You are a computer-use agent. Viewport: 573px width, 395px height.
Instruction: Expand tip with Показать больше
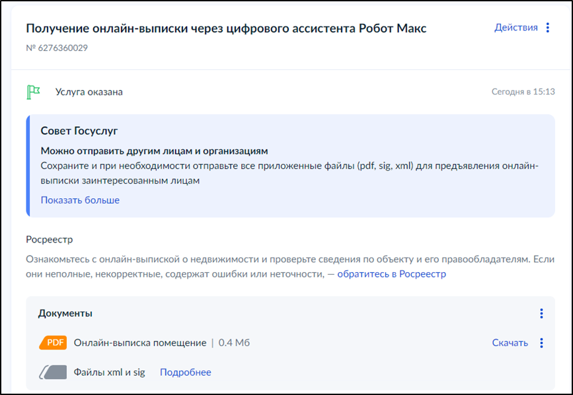click(80, 200)
